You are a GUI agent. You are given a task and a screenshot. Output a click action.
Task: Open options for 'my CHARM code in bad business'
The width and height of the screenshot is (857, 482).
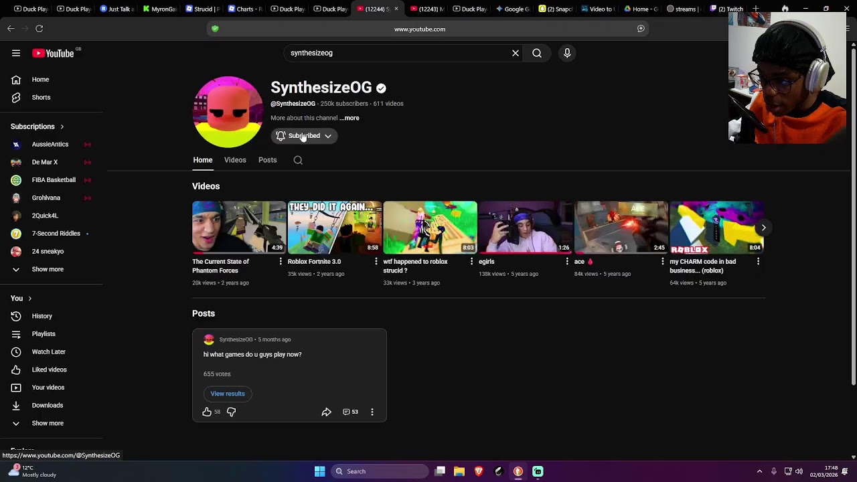pos(758,262)
